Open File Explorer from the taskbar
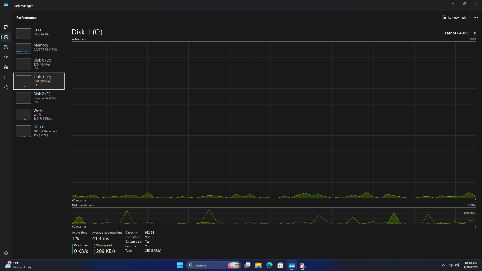 click(x=258, y=265)
